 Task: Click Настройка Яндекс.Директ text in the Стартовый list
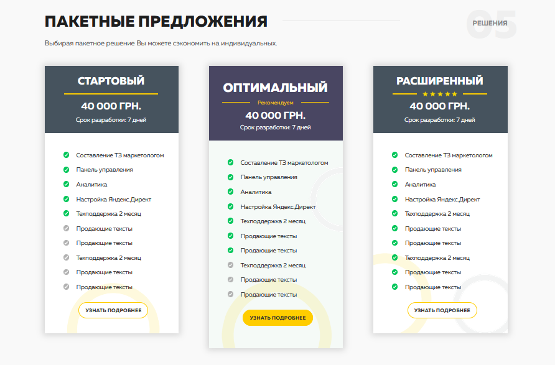[x=113, y=199]
